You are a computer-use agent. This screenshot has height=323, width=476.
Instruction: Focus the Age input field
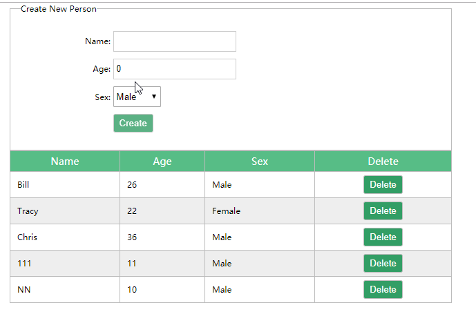(x=175, y=69)
